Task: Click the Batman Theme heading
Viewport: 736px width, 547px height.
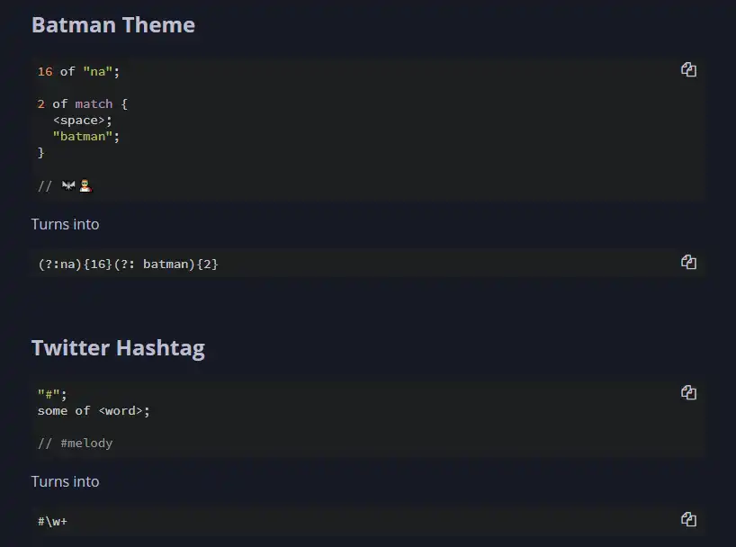Action: point(113,25)
